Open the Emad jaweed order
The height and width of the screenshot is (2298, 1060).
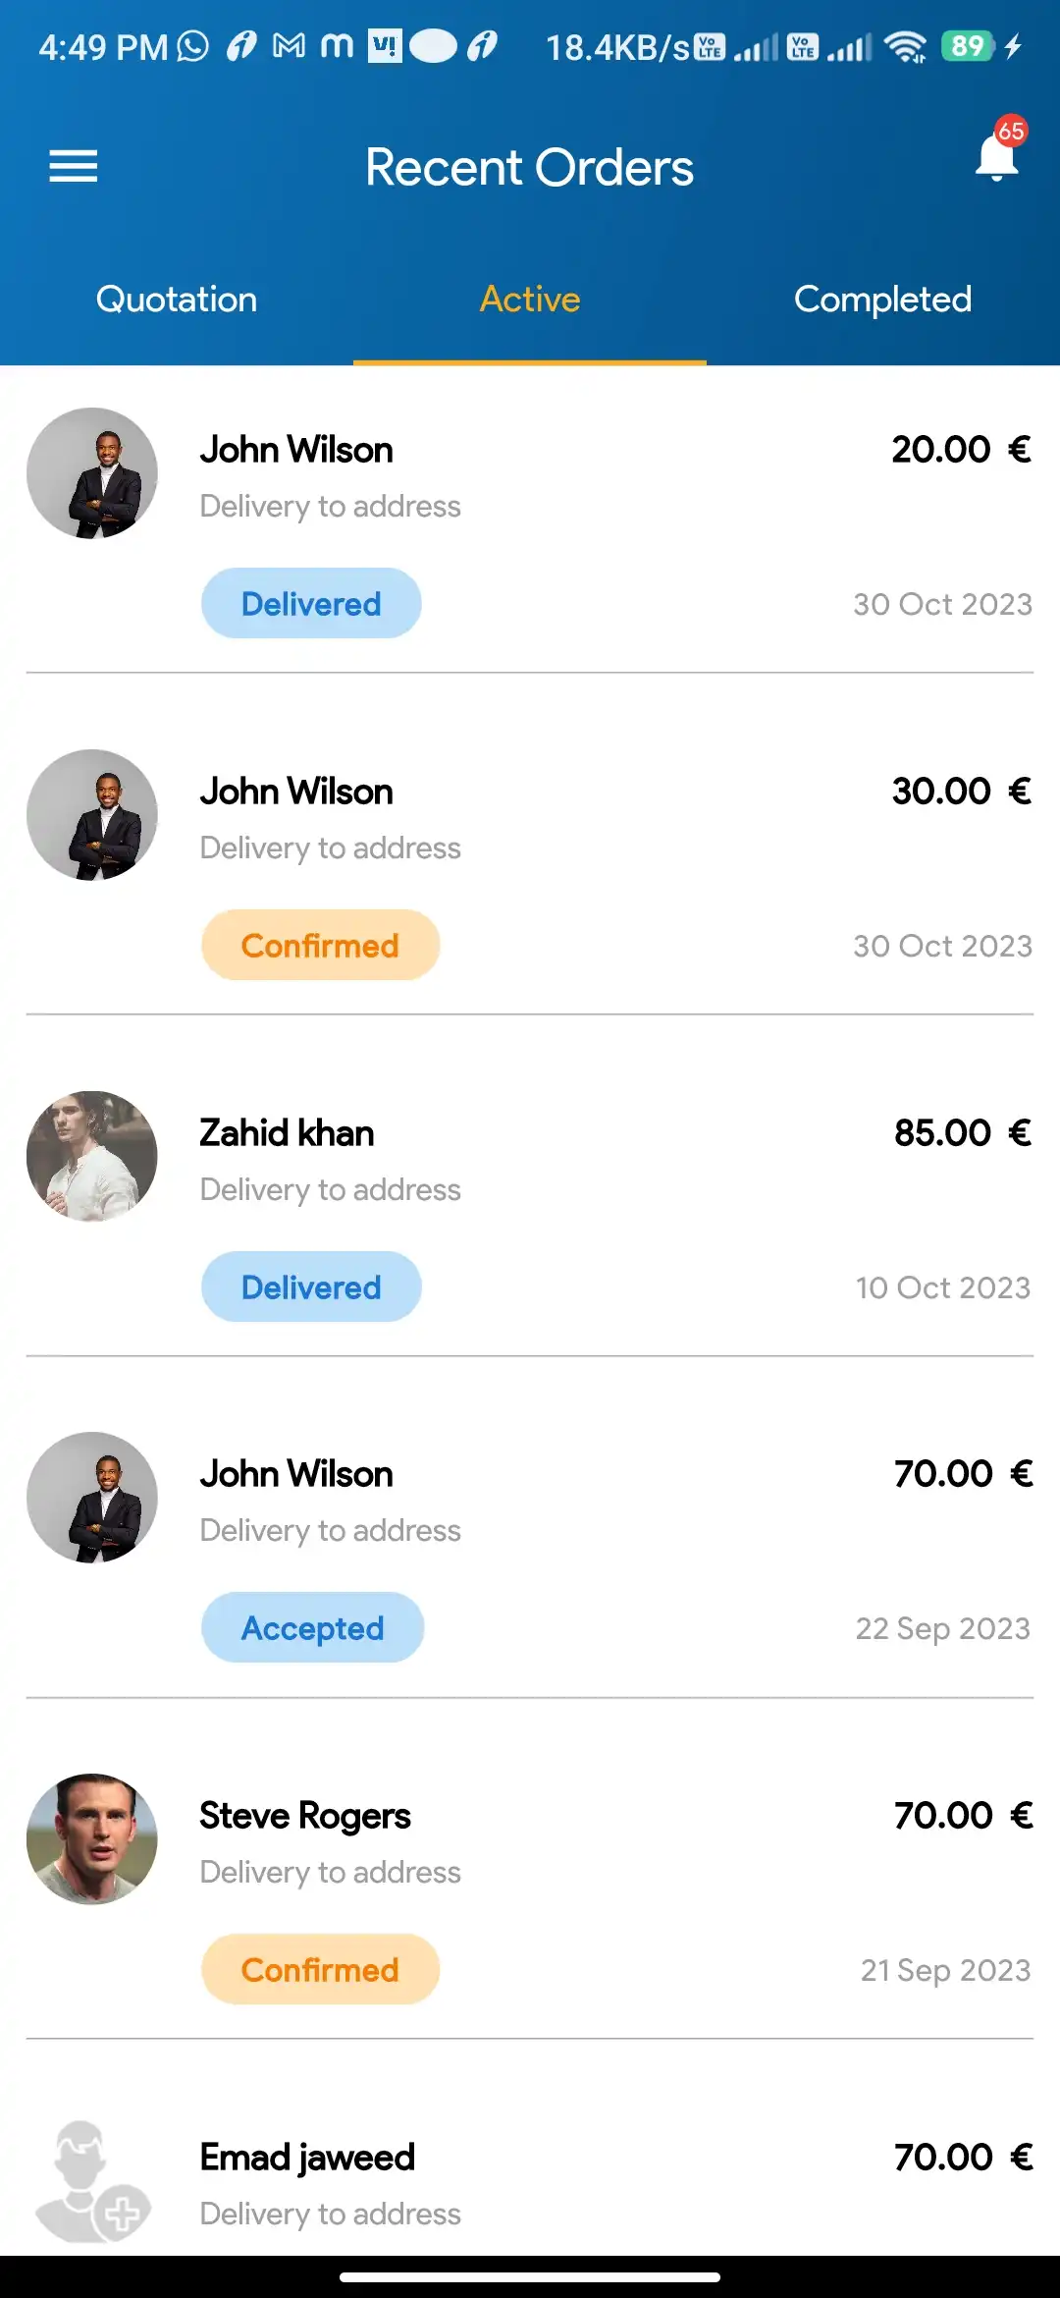coord(530,2182)
